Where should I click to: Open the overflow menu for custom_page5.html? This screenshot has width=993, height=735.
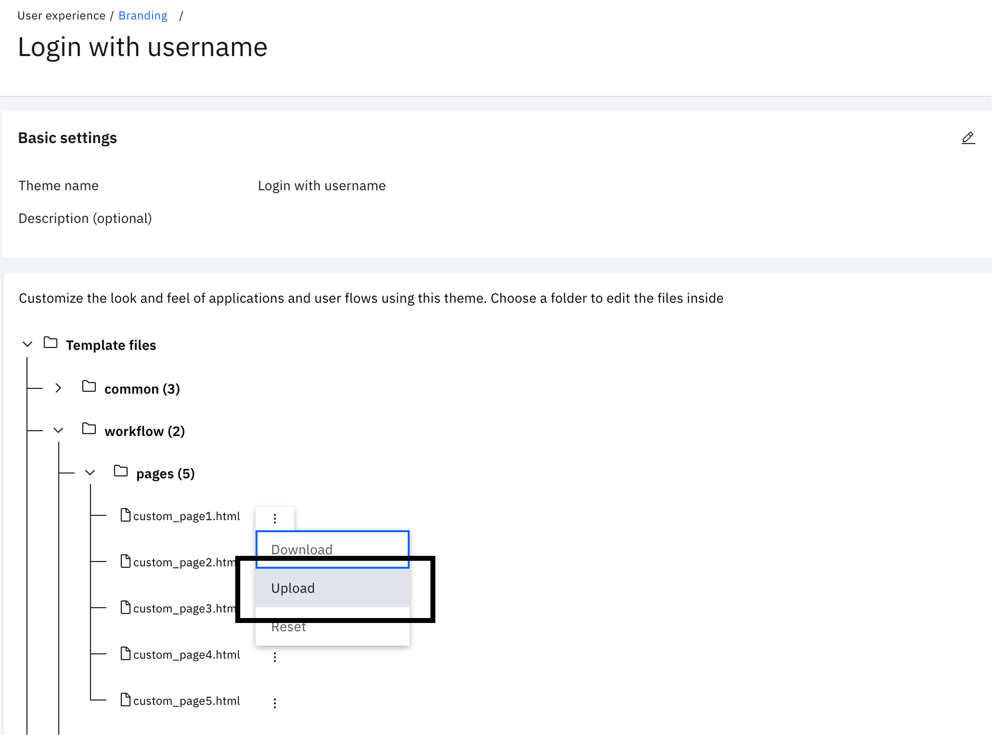click(275, 703)
